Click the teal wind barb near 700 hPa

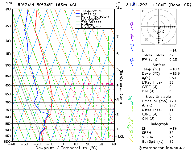click(130, 99)
